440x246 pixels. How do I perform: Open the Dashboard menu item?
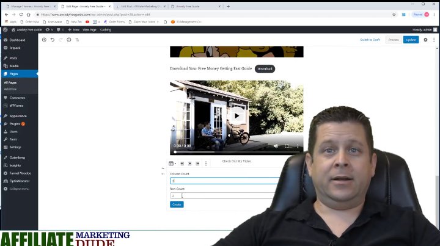click(17, 40)
